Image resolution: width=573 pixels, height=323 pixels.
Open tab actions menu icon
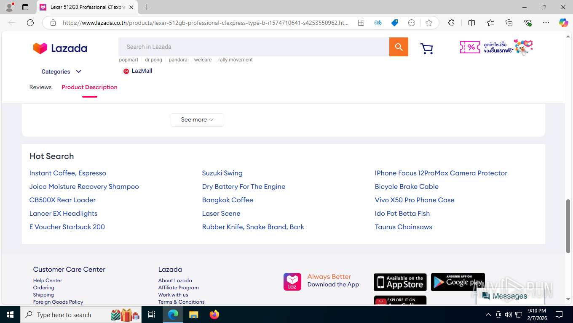(25, 7)
